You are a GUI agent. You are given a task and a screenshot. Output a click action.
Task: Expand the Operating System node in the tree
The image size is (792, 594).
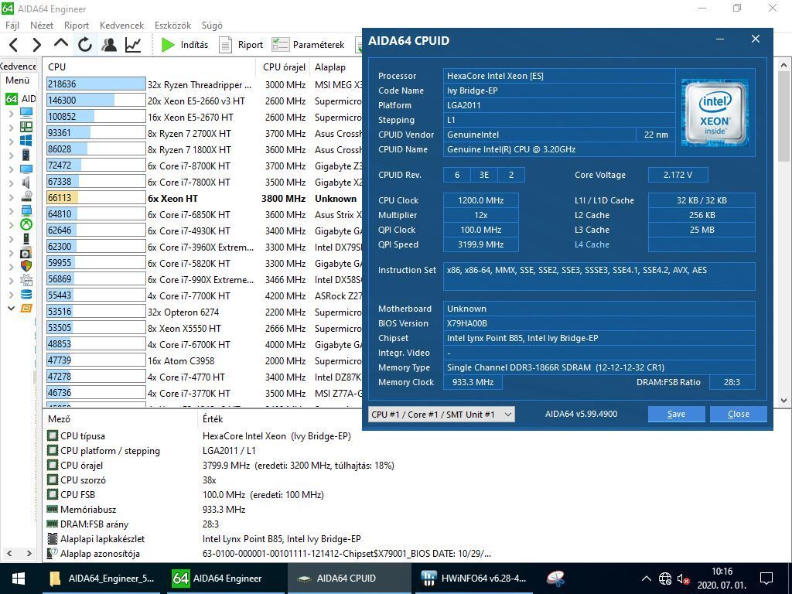(x=11, y=142)
